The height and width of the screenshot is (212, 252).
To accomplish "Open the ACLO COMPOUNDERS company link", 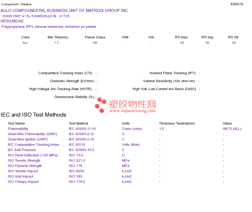I will click(x=64, y=11).
